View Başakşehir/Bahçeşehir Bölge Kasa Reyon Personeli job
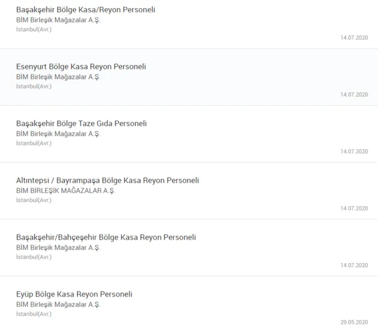This screenshot has height=325, width=381. pos(106,238)
